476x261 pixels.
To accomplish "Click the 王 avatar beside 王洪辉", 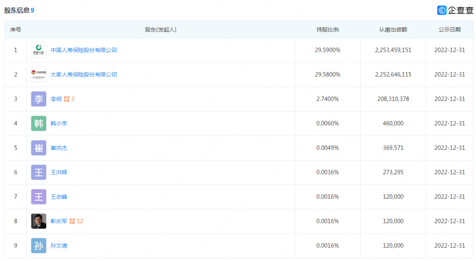I will point(39,172).
